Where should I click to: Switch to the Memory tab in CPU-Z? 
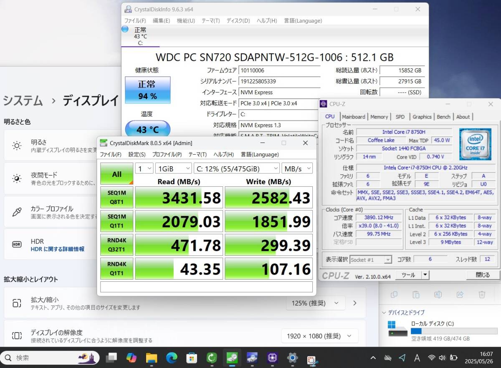pyautogui.click(x=379, y=117)
